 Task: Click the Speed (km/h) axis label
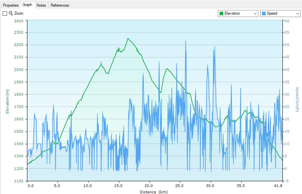297,100
